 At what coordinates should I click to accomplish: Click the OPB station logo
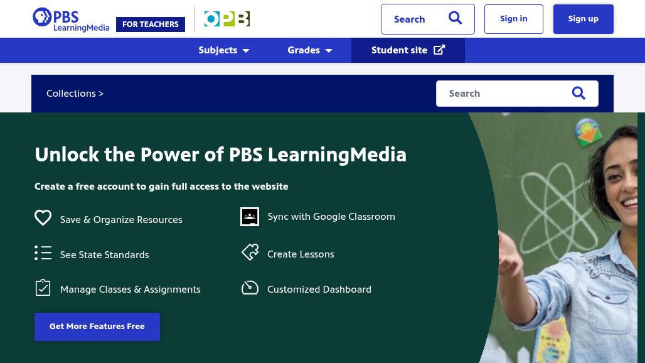[x=227, y=19]
